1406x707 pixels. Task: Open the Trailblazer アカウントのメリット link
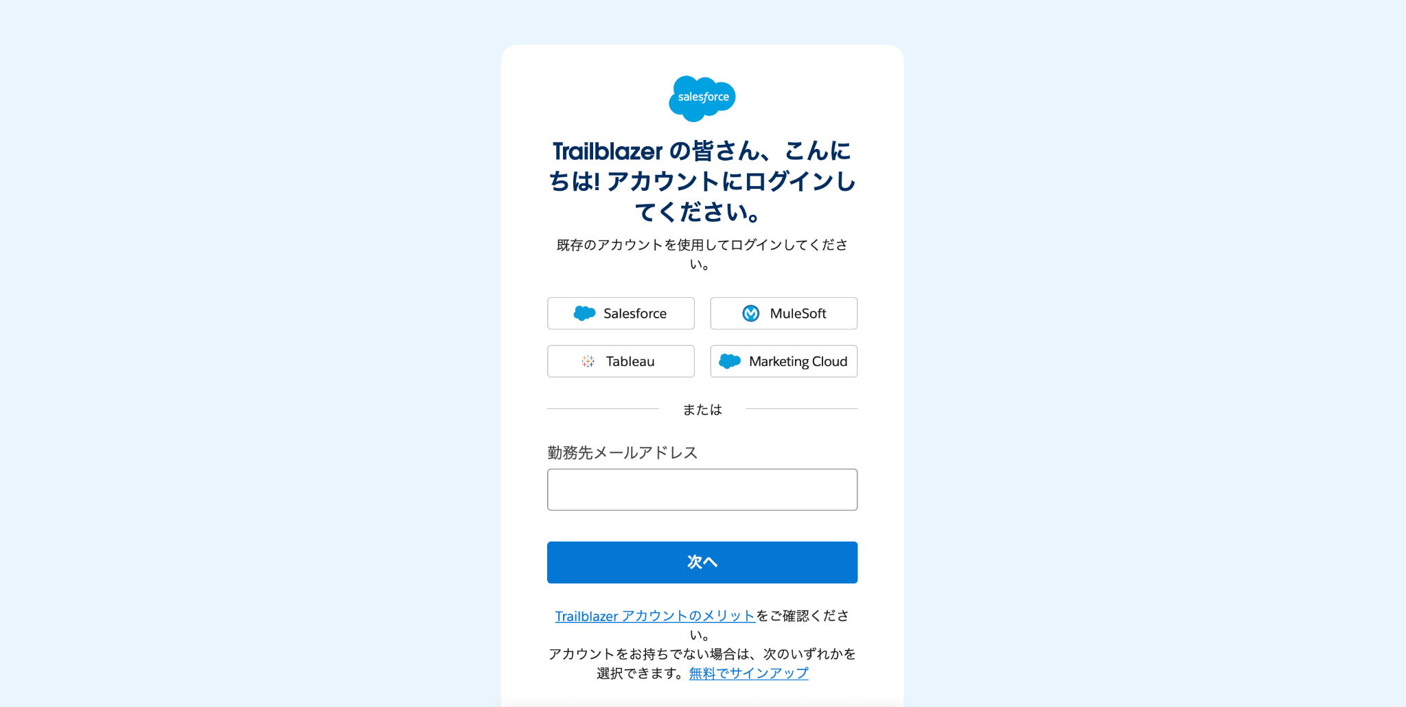click(655, 616)
